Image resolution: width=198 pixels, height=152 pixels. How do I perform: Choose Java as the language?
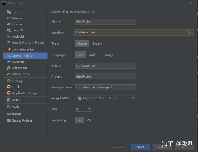click(80, 55)
